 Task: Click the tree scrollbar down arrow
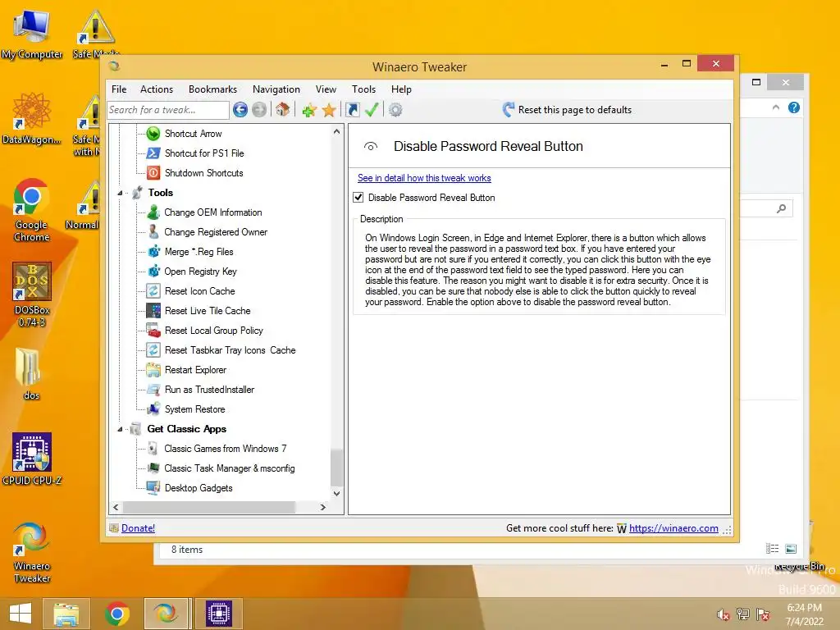pyautogui.click(x=336, y=493)
